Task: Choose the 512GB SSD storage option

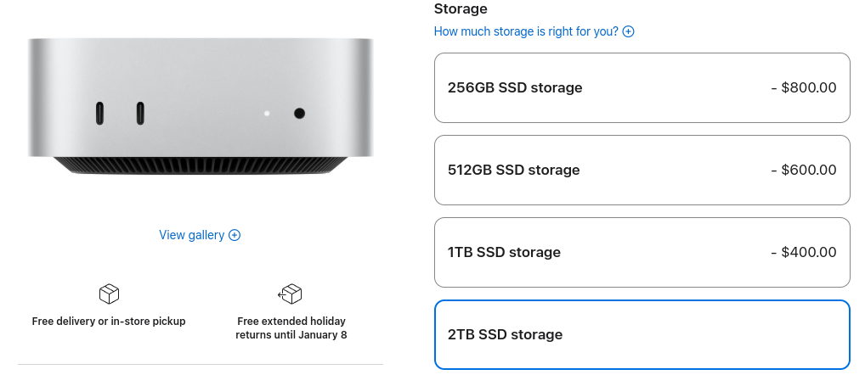Action: click(x=642, y=170)
